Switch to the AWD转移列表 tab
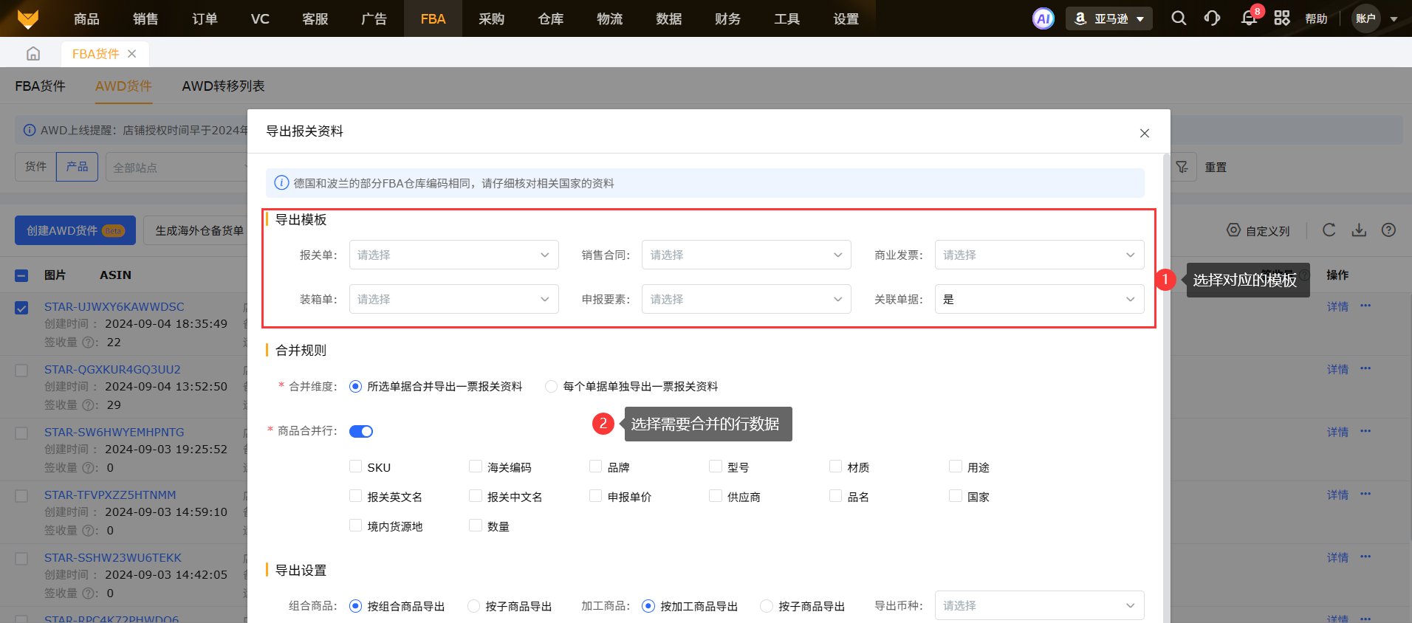Screen dimensions: 1412x623 pyautogui.click(x=223, y=86)
